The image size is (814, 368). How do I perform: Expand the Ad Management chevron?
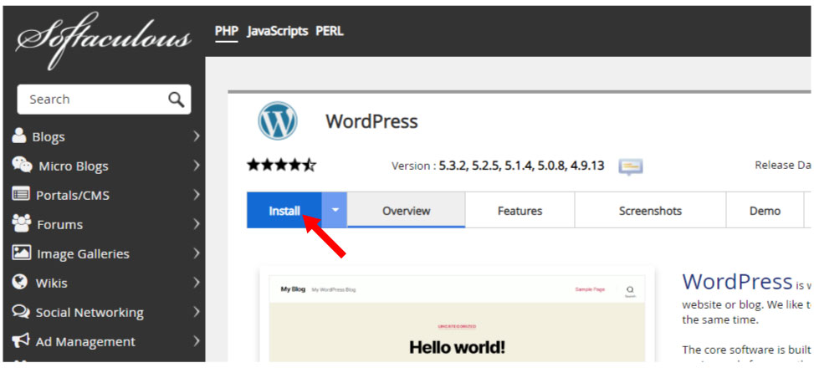click(197, 341)
